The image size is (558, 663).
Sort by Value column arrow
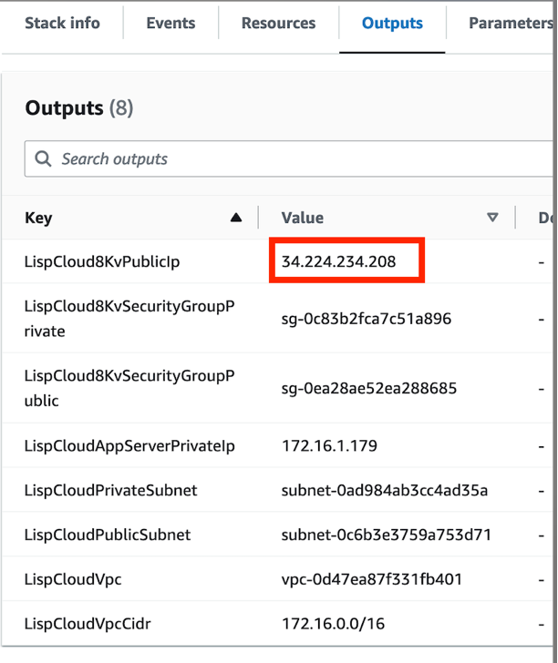coord(493,218)
